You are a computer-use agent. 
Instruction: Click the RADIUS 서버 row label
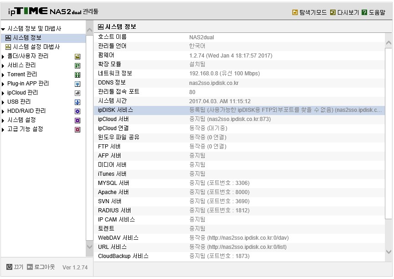(114, 211)
